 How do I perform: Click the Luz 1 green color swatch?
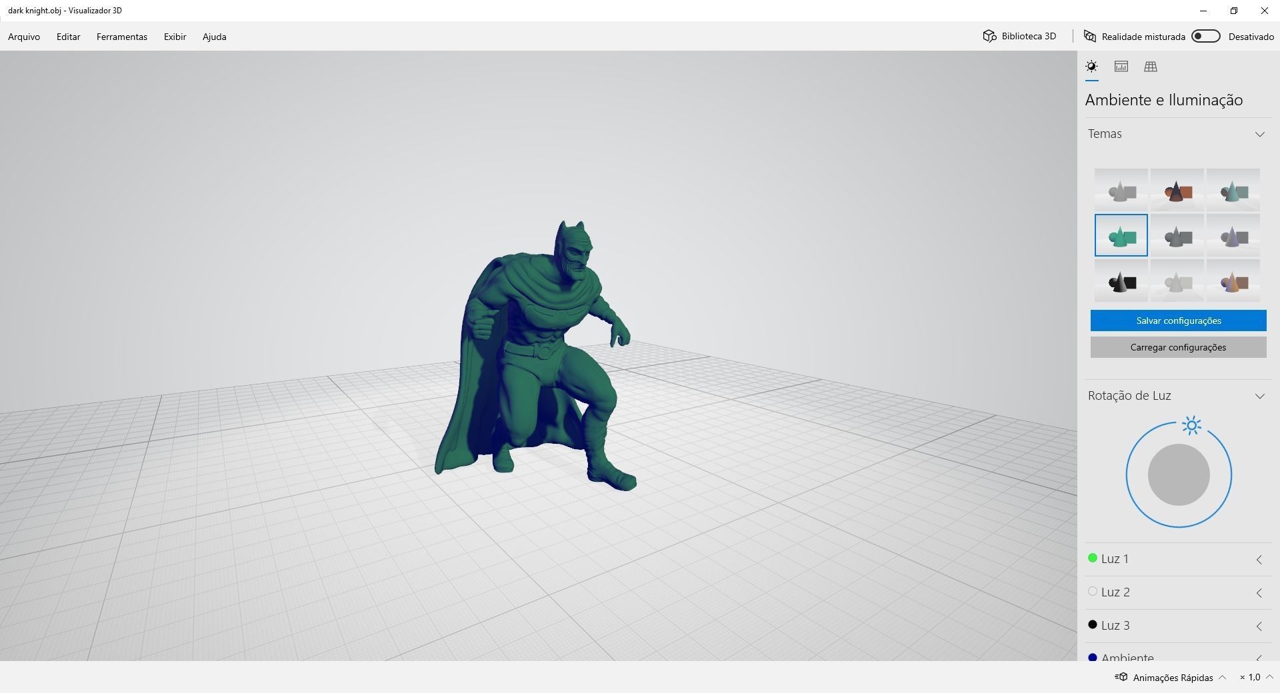tap(1093, 558)
